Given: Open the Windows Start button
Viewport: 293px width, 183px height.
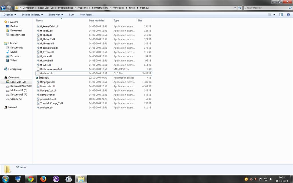Looking at the screenshot, I should click(x=5, y=179).
